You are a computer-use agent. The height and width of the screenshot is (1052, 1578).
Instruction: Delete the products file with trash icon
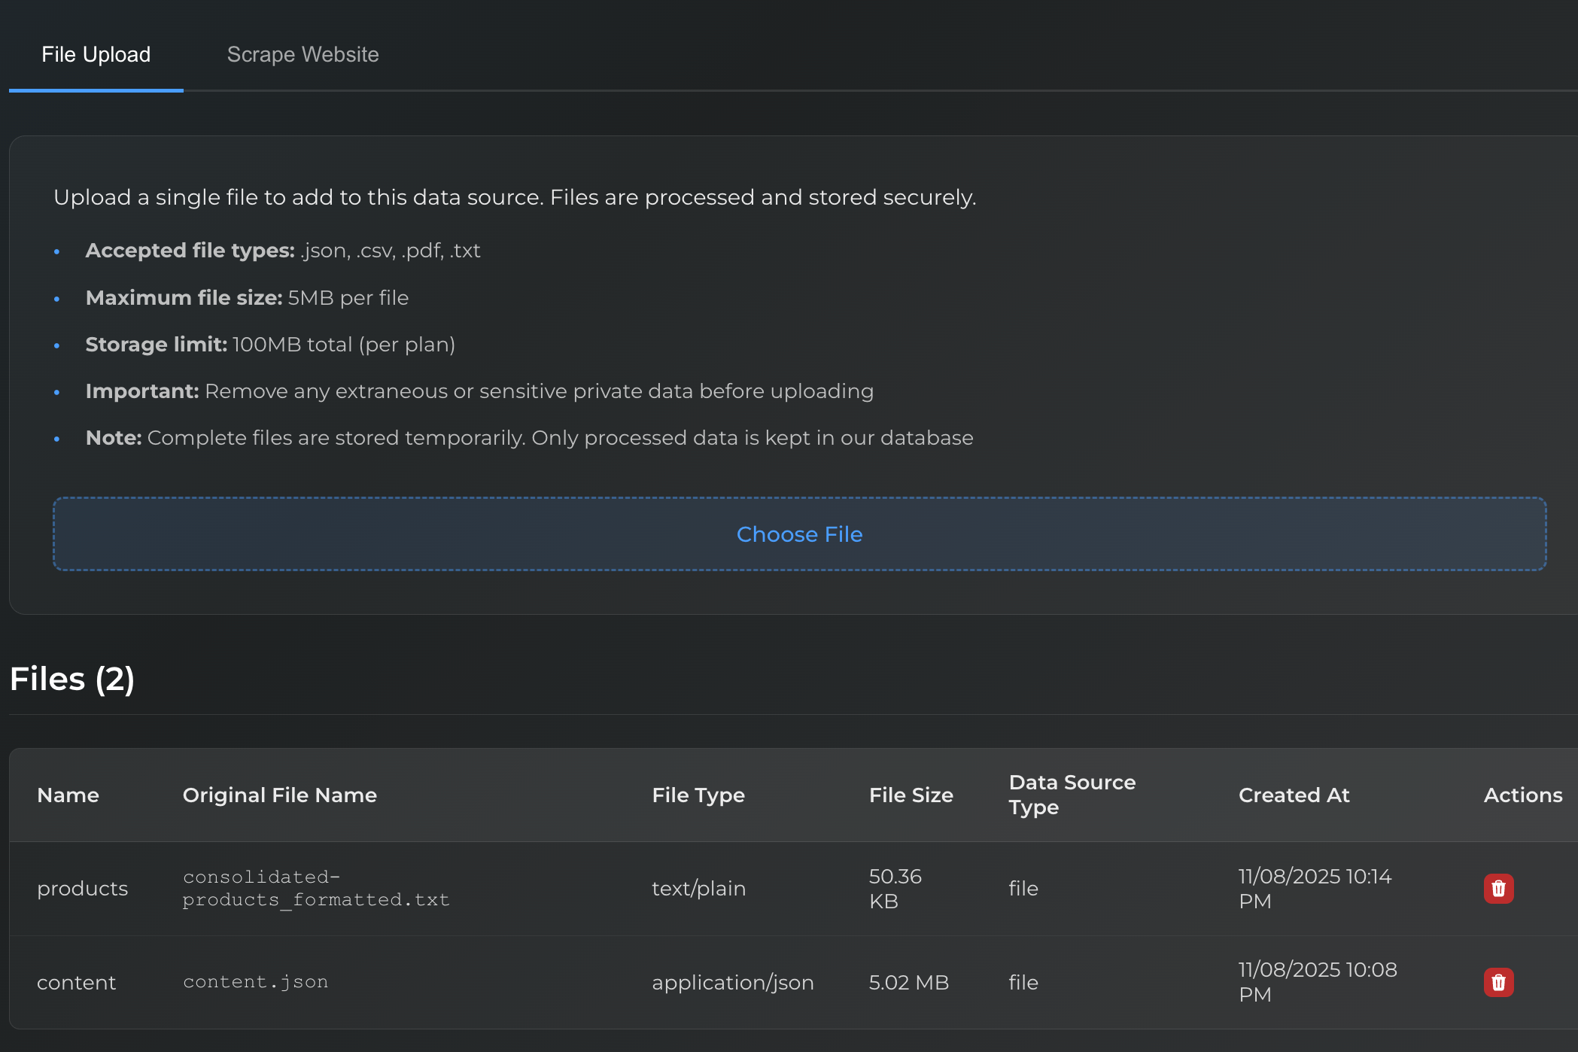(x=1498, y=889)
